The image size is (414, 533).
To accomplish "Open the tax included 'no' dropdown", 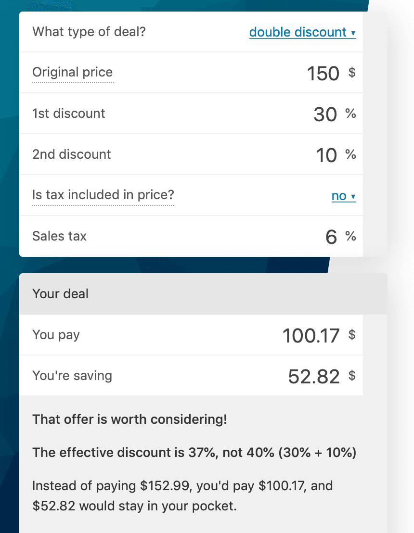I will point(343,196).
